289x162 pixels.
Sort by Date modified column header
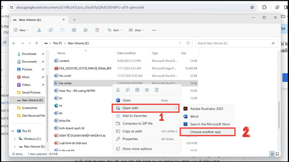point(126,53)
